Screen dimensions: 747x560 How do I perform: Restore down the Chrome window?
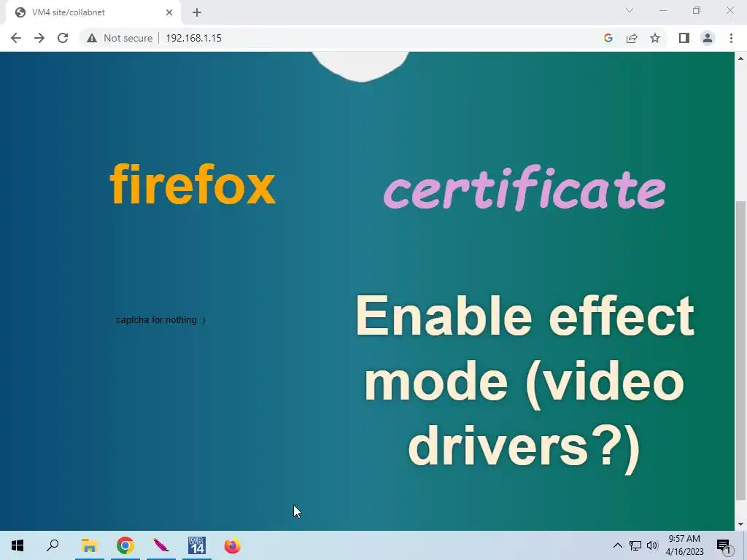[x=697, y=10]
